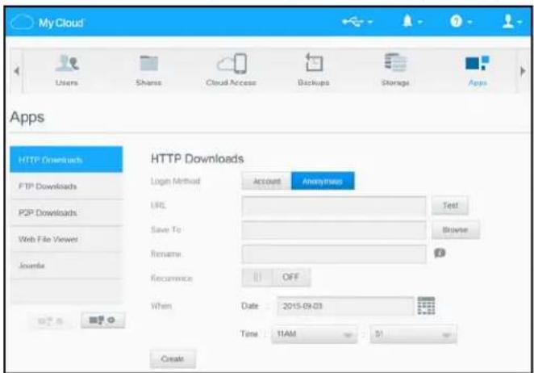Open the help question mark menu

tap(461, 22)
